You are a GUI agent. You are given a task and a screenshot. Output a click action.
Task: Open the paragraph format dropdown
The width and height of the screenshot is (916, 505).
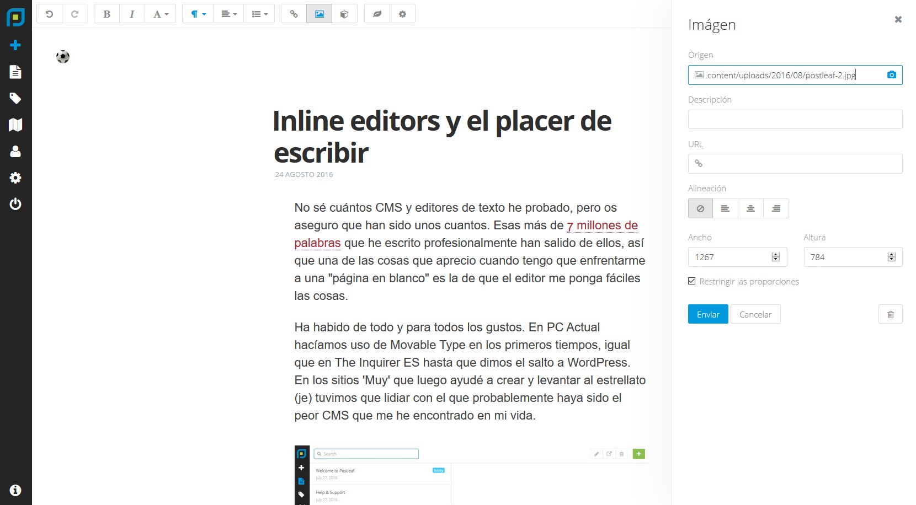click(x=198, y=14)
